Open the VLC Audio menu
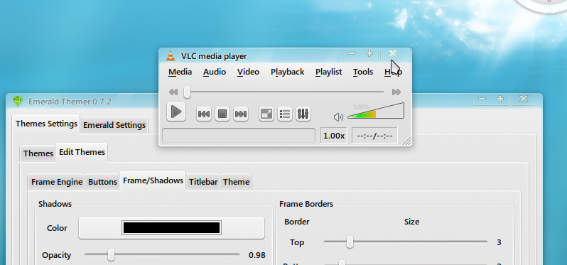 tap(215, 72)
